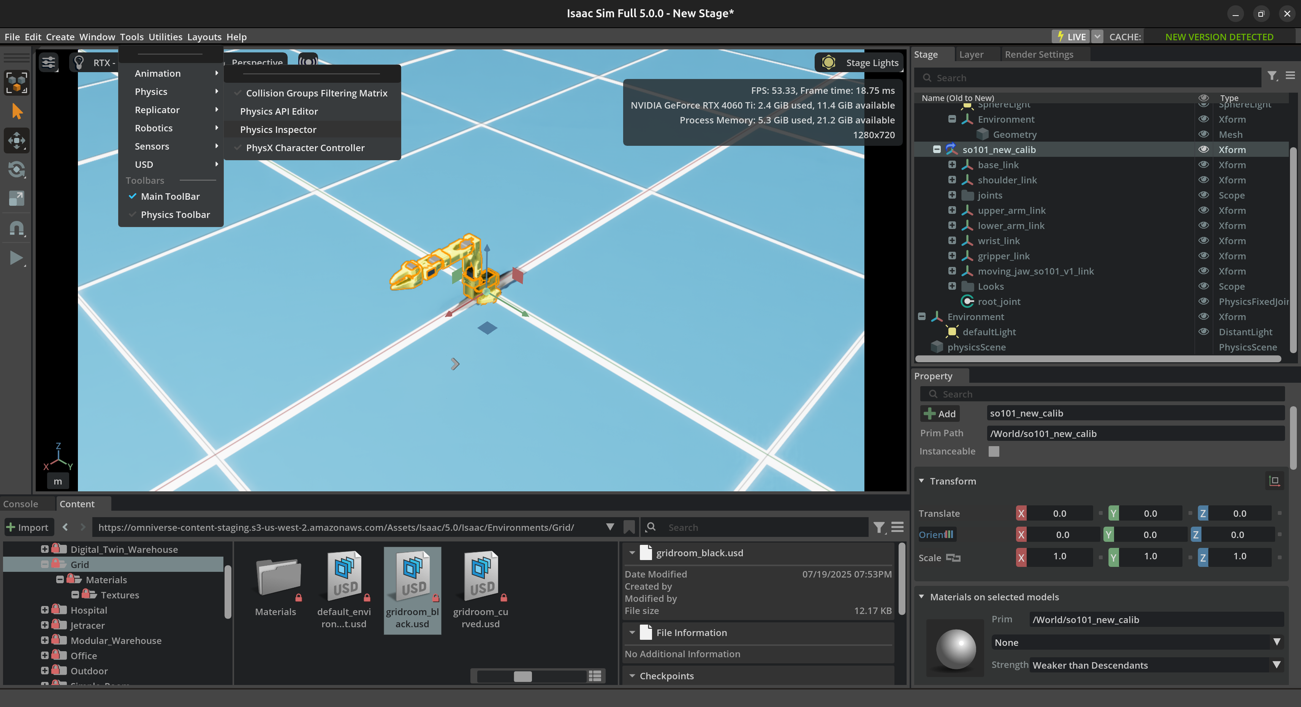Open the material None dropdown
Screen dimensions: 1301x707
[x=1137, y=642]
